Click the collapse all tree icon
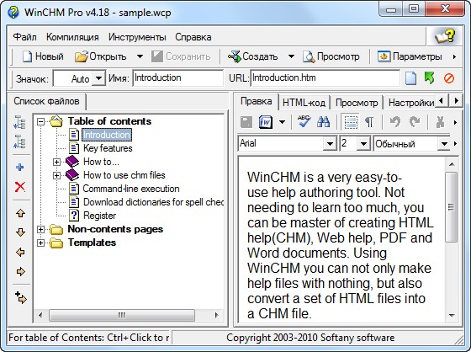This screenshot has width=471, height=352. click(20, 141)
